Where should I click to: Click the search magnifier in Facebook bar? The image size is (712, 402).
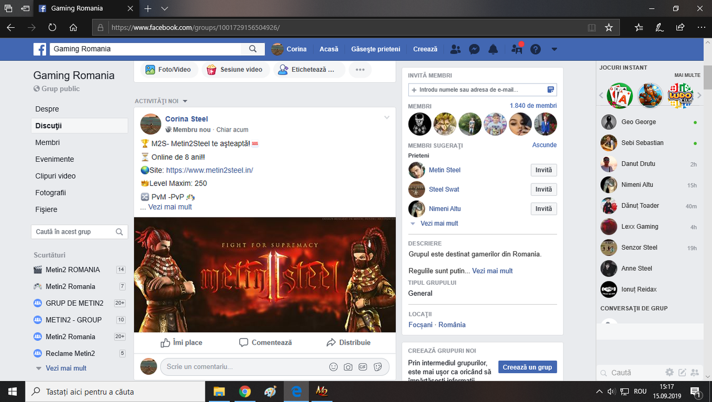coord(253,49)
